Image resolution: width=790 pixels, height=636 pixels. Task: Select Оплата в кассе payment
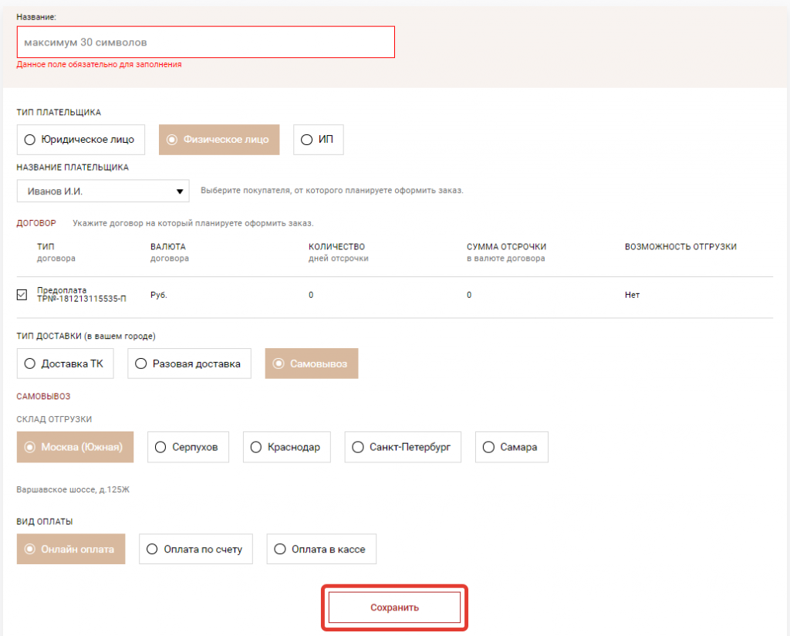[322, 549]
